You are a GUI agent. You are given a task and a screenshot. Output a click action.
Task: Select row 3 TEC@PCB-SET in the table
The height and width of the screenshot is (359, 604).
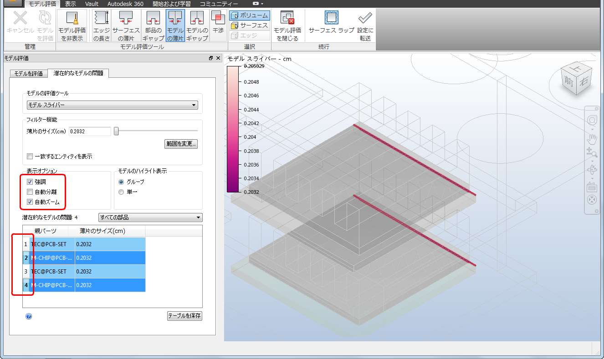coord(84,272)
